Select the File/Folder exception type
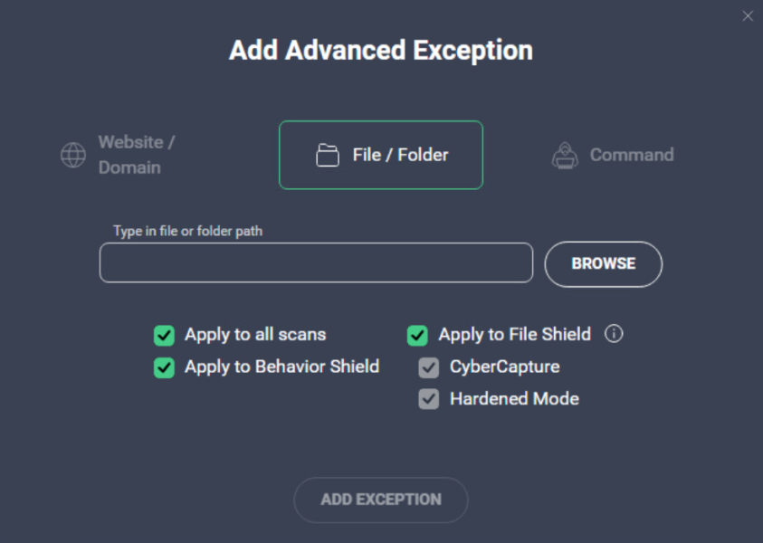Screen dimensions: 763x543 pos(380,155)
